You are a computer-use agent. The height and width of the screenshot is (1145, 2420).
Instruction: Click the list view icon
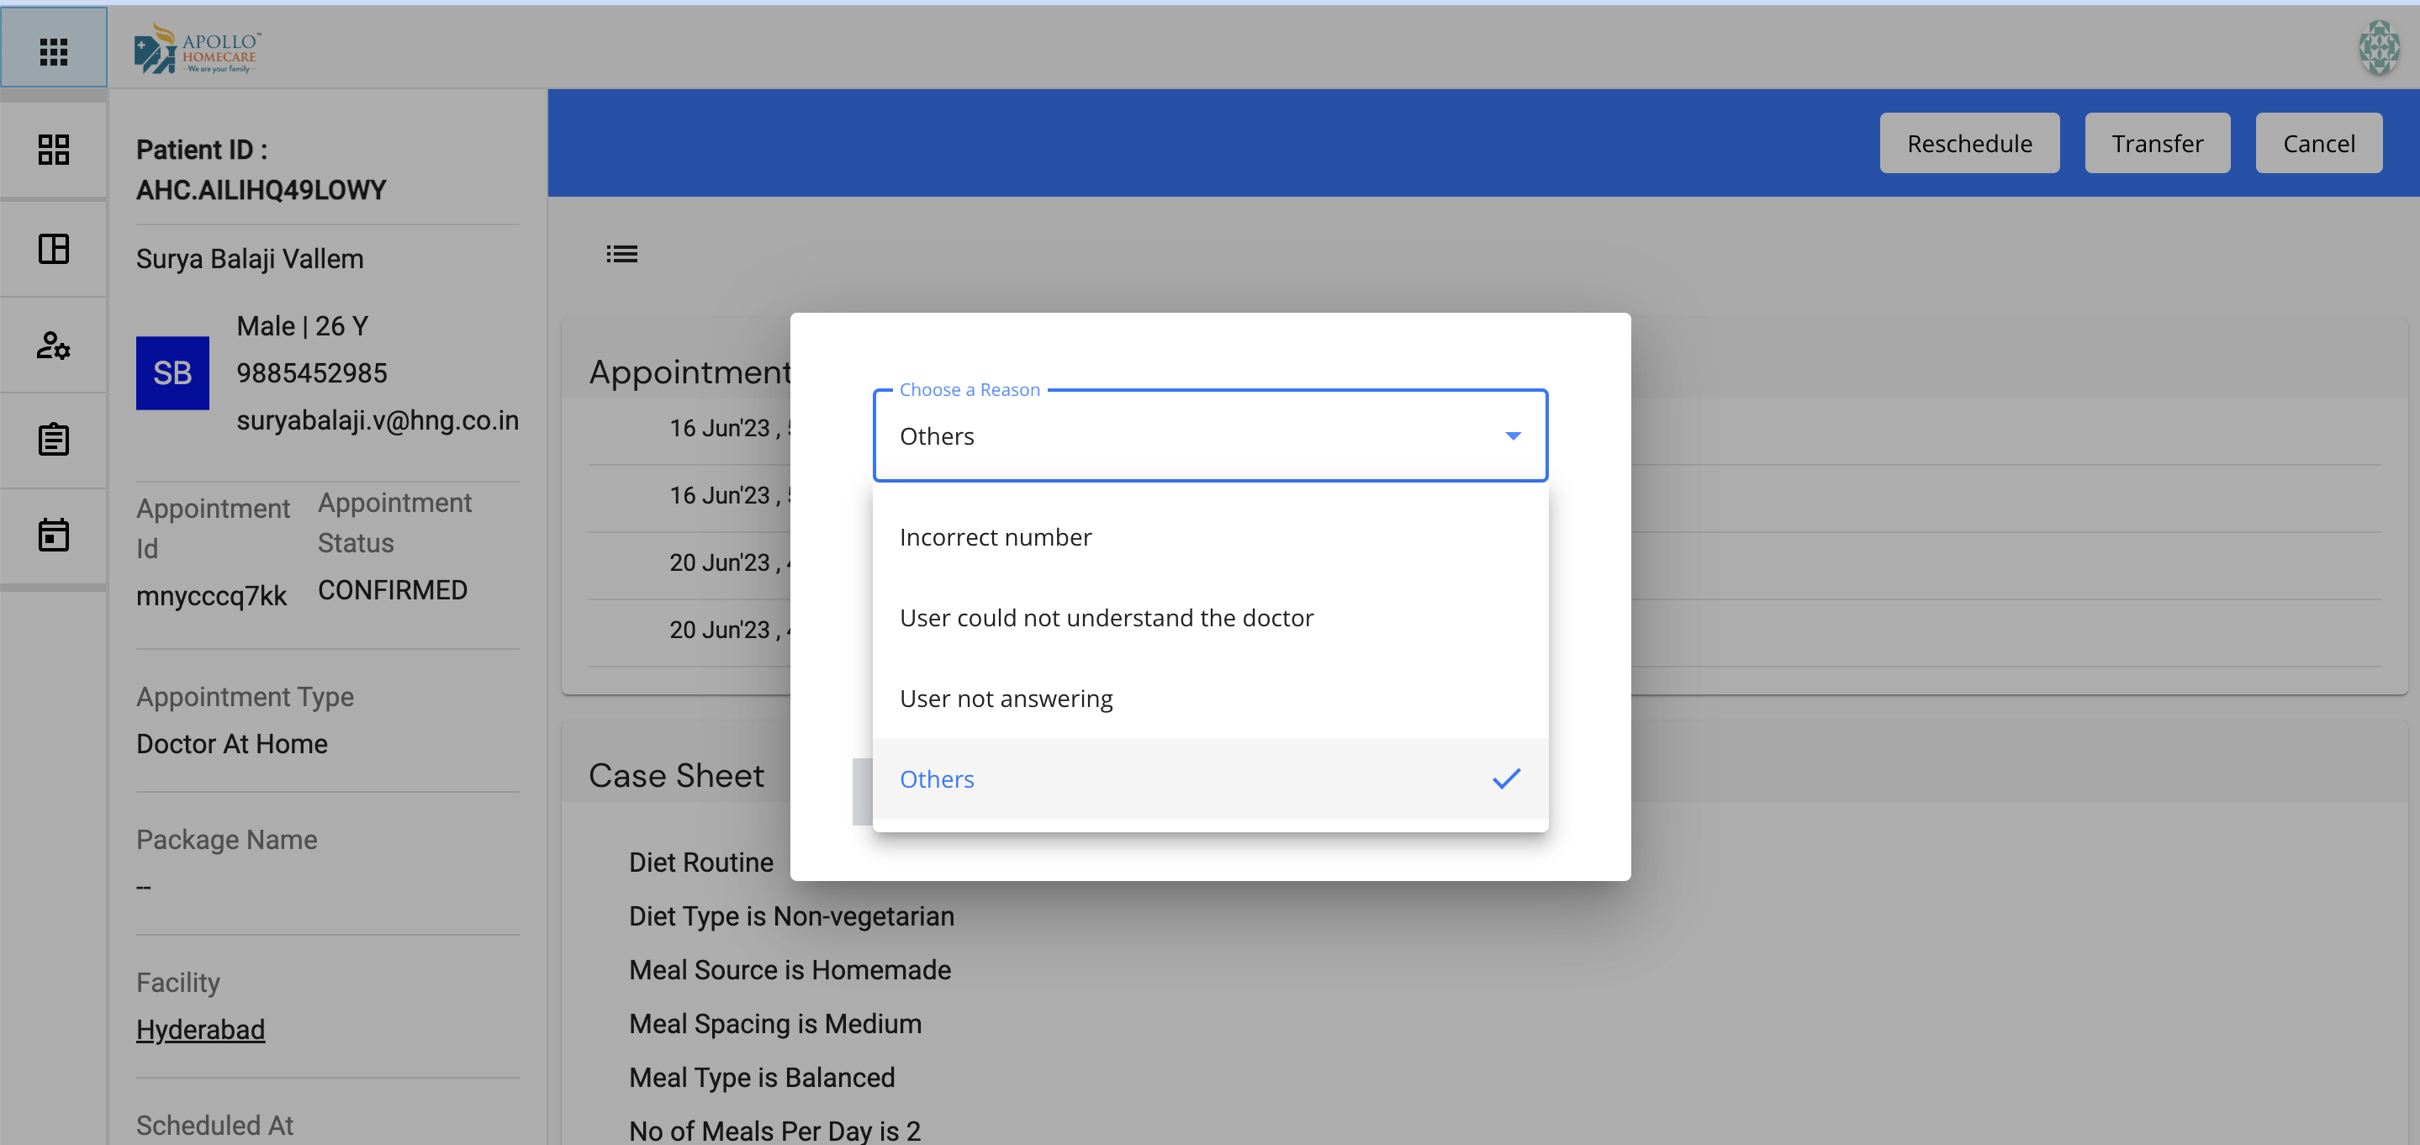[621, 254]
